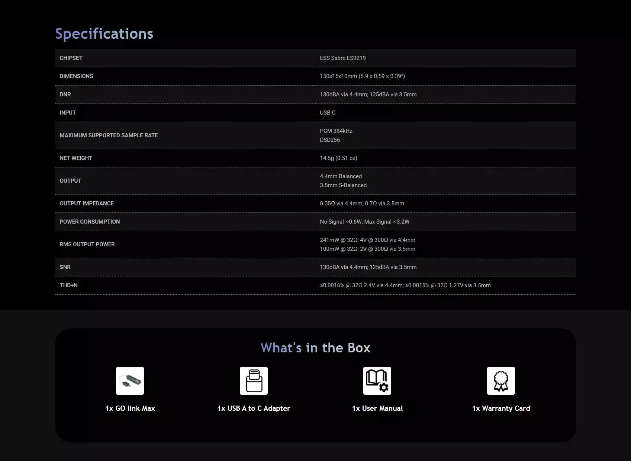Click the What's in the Box heading
Viewport: 631px width, 461px height.
coord(315,348)
